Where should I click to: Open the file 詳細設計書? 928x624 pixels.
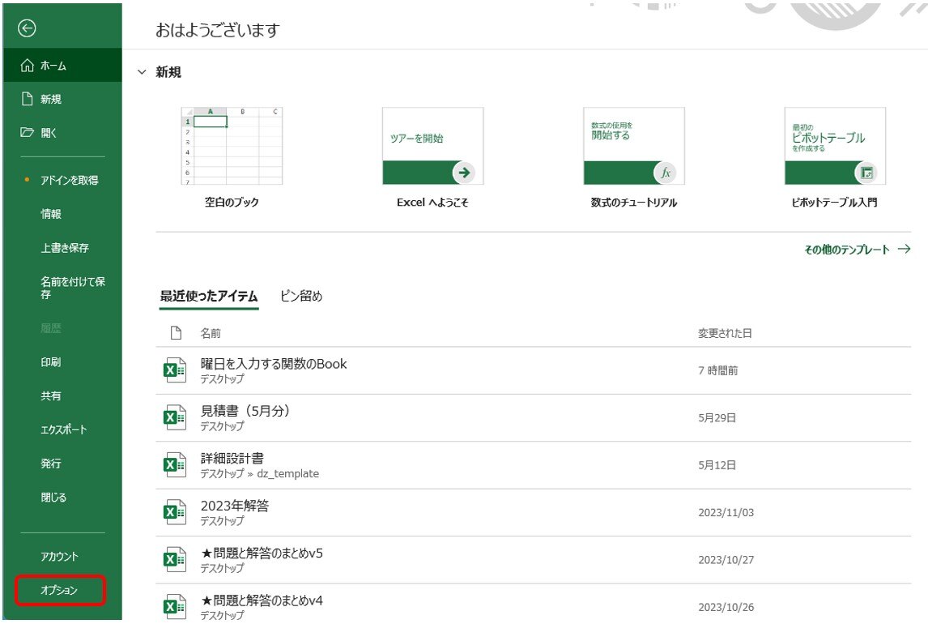534,465
